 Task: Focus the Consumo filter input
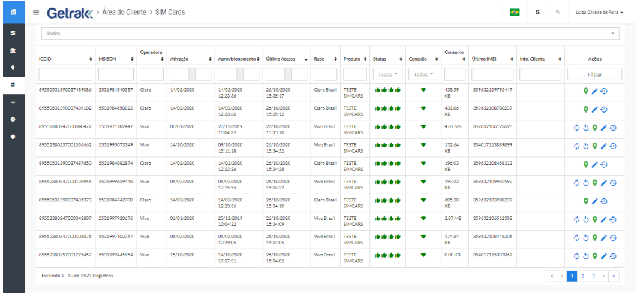pos(455,74)
